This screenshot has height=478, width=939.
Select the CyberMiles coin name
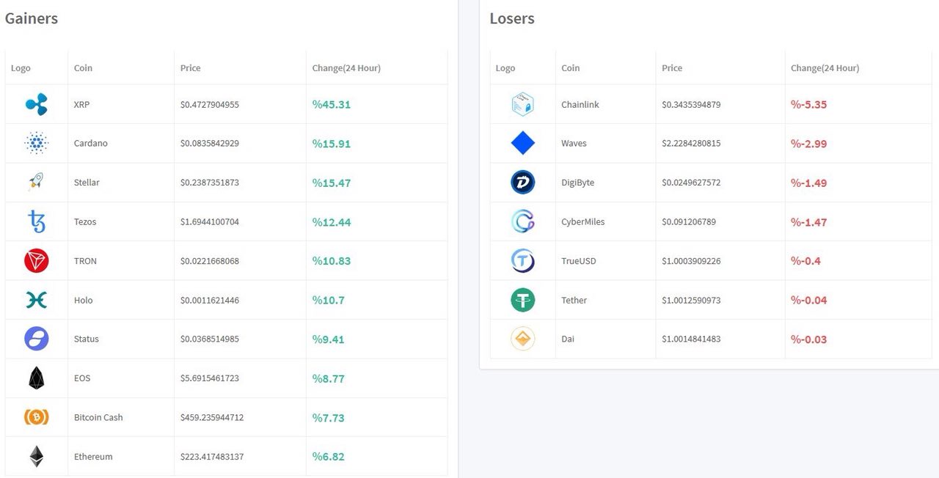pyautogui.click(x=583, y=221)
